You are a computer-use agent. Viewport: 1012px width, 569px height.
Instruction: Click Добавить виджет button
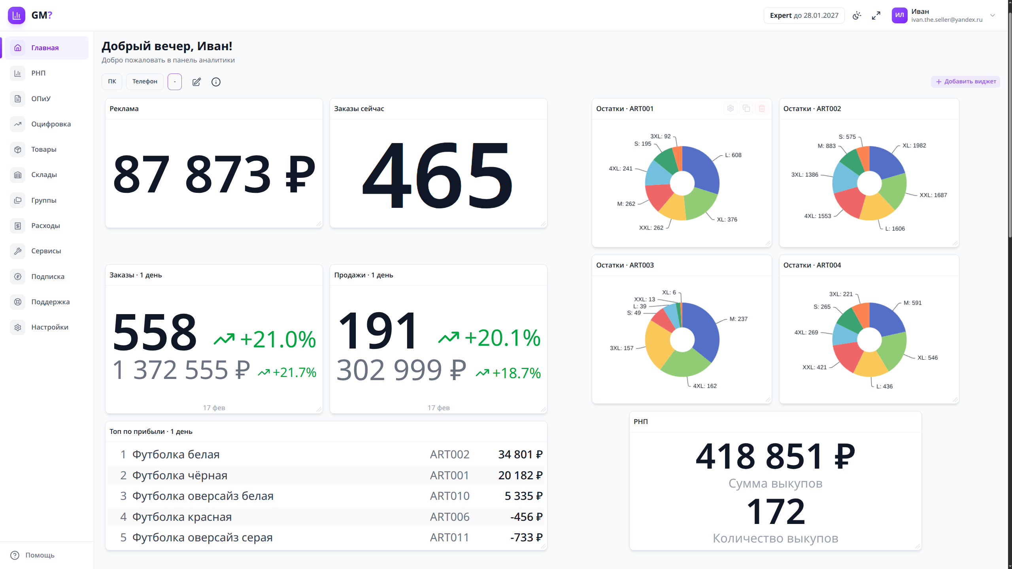pos(965,81)
